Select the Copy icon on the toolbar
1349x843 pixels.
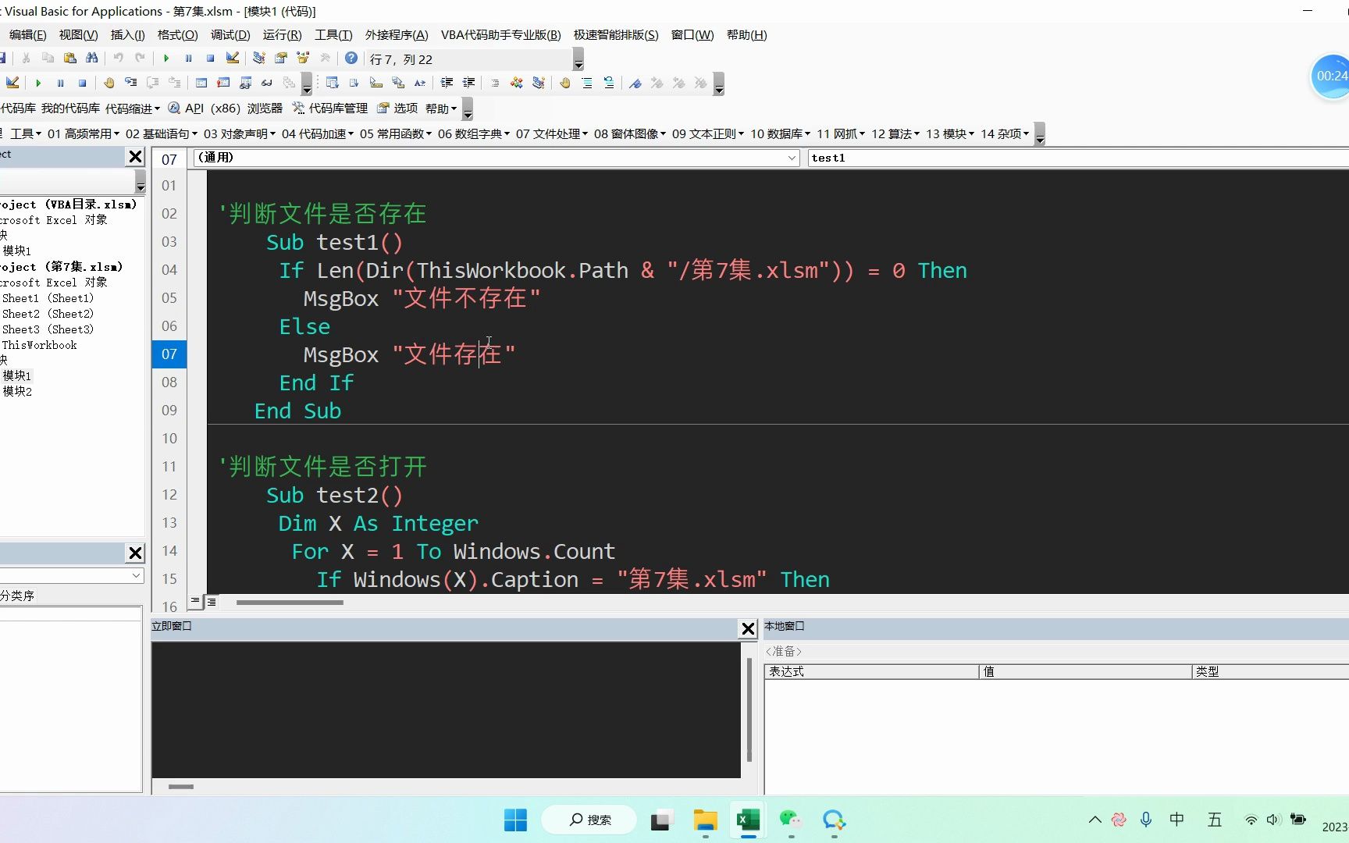coord(48,58)
